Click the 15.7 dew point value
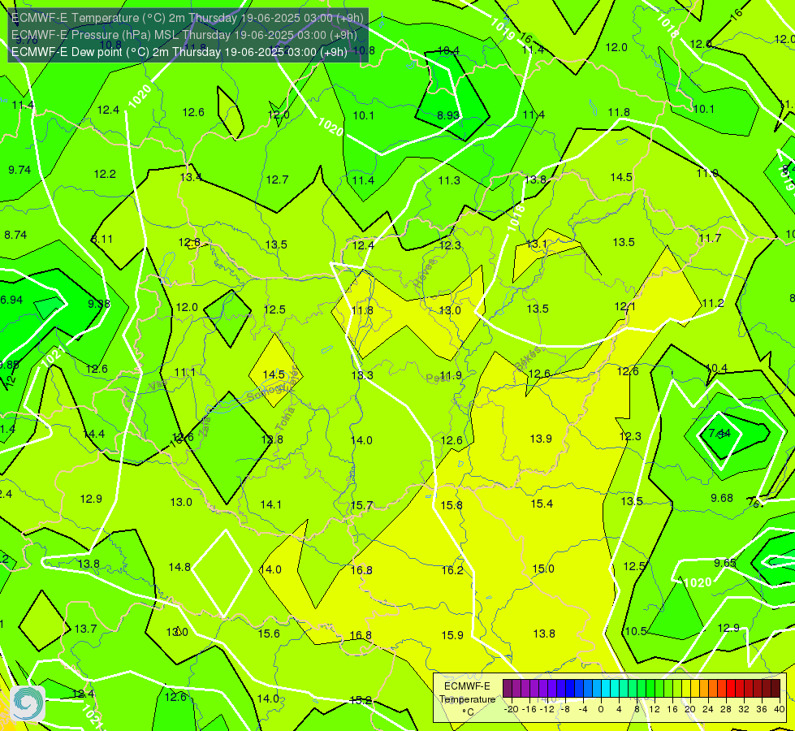795x731 pixels. coord(361,506)
